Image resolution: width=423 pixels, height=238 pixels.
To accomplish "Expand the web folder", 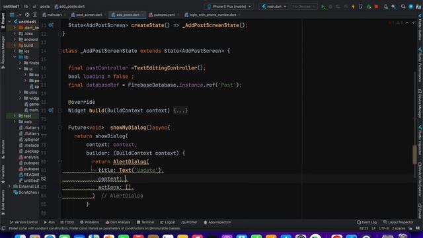I will [15, 122].
